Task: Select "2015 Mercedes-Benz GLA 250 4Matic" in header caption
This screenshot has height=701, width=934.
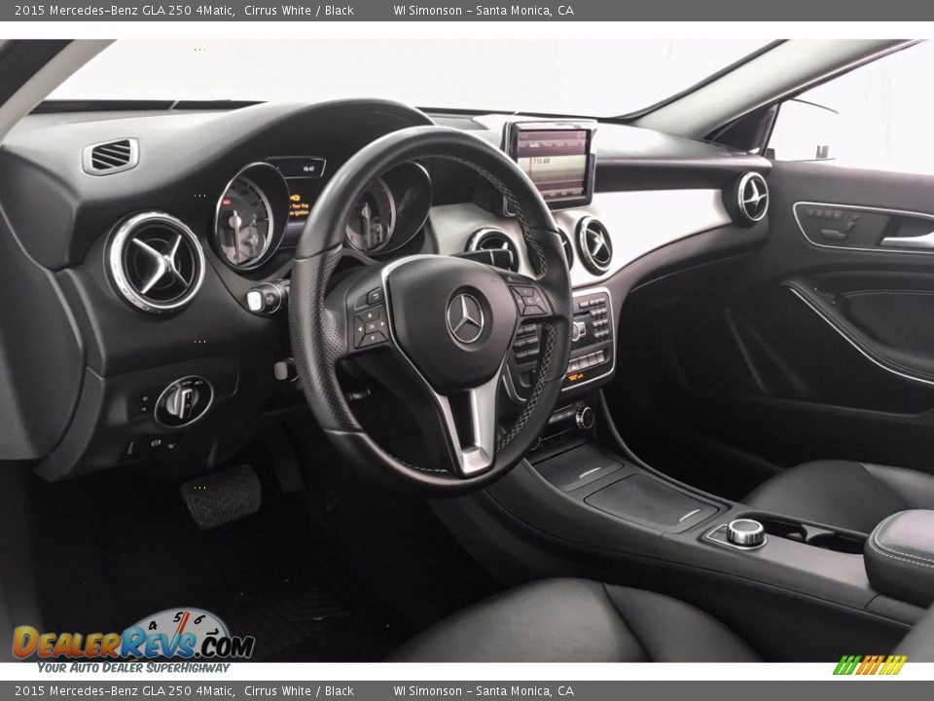Action: [124, 10]
